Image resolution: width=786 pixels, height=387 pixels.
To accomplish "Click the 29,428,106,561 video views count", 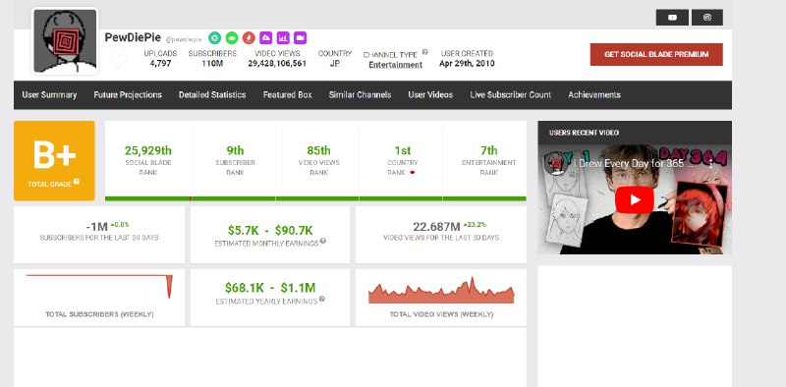I will coord(277,64).
